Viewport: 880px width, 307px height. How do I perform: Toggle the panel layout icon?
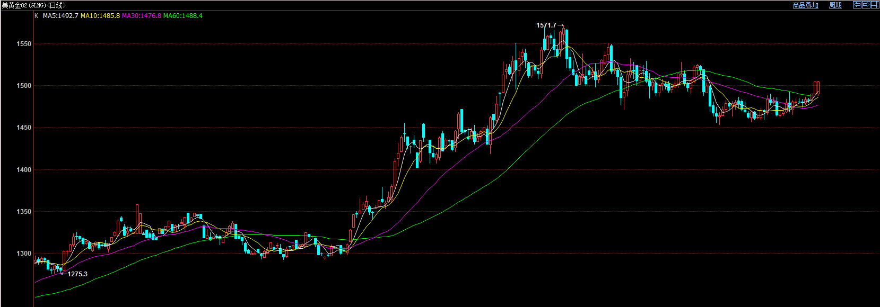pyautogui.click(x=875, y=5)
